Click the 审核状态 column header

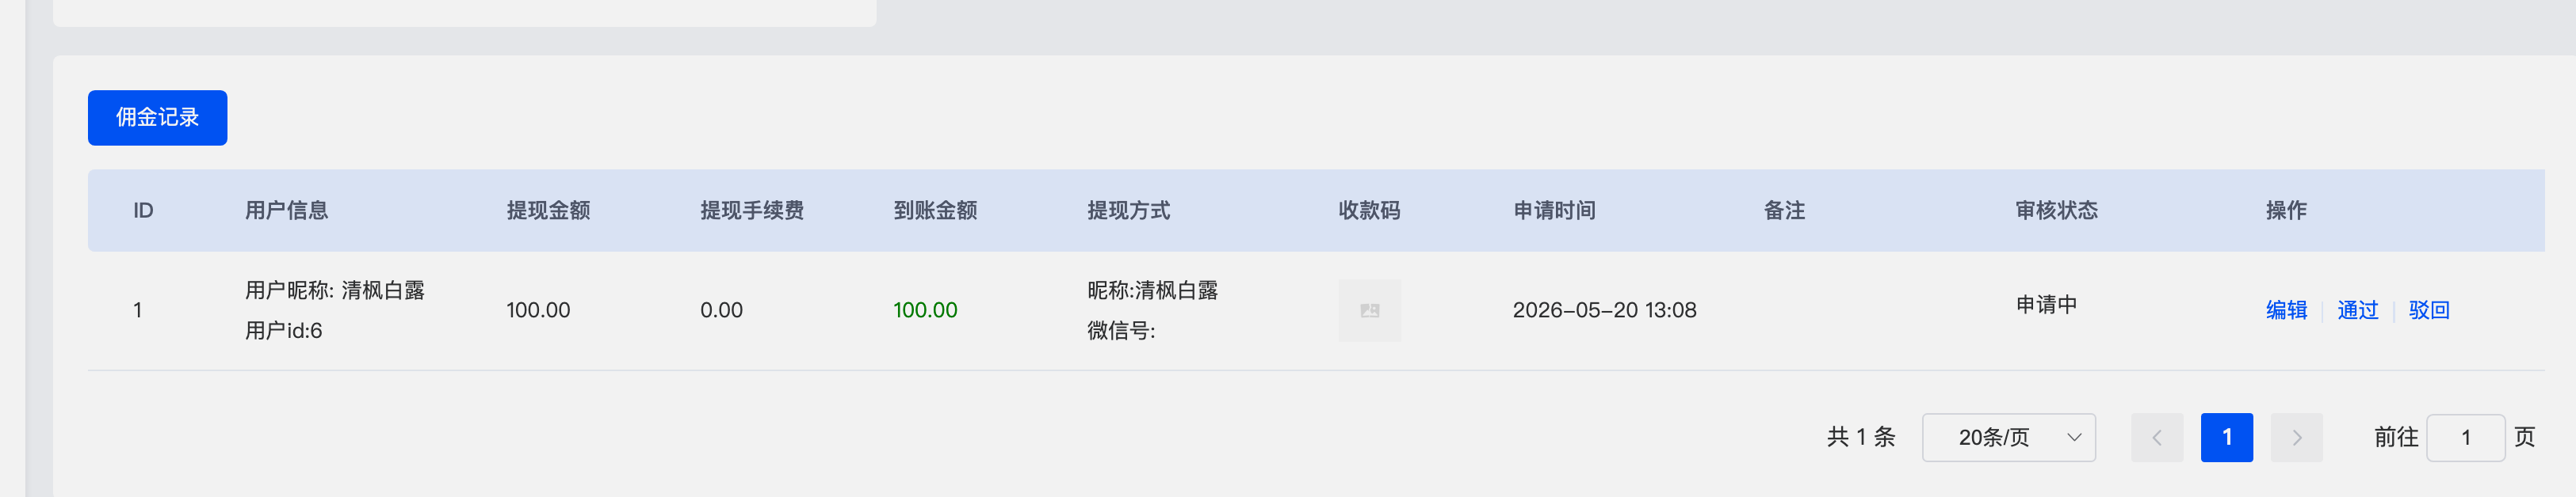tap(2056, 211)
